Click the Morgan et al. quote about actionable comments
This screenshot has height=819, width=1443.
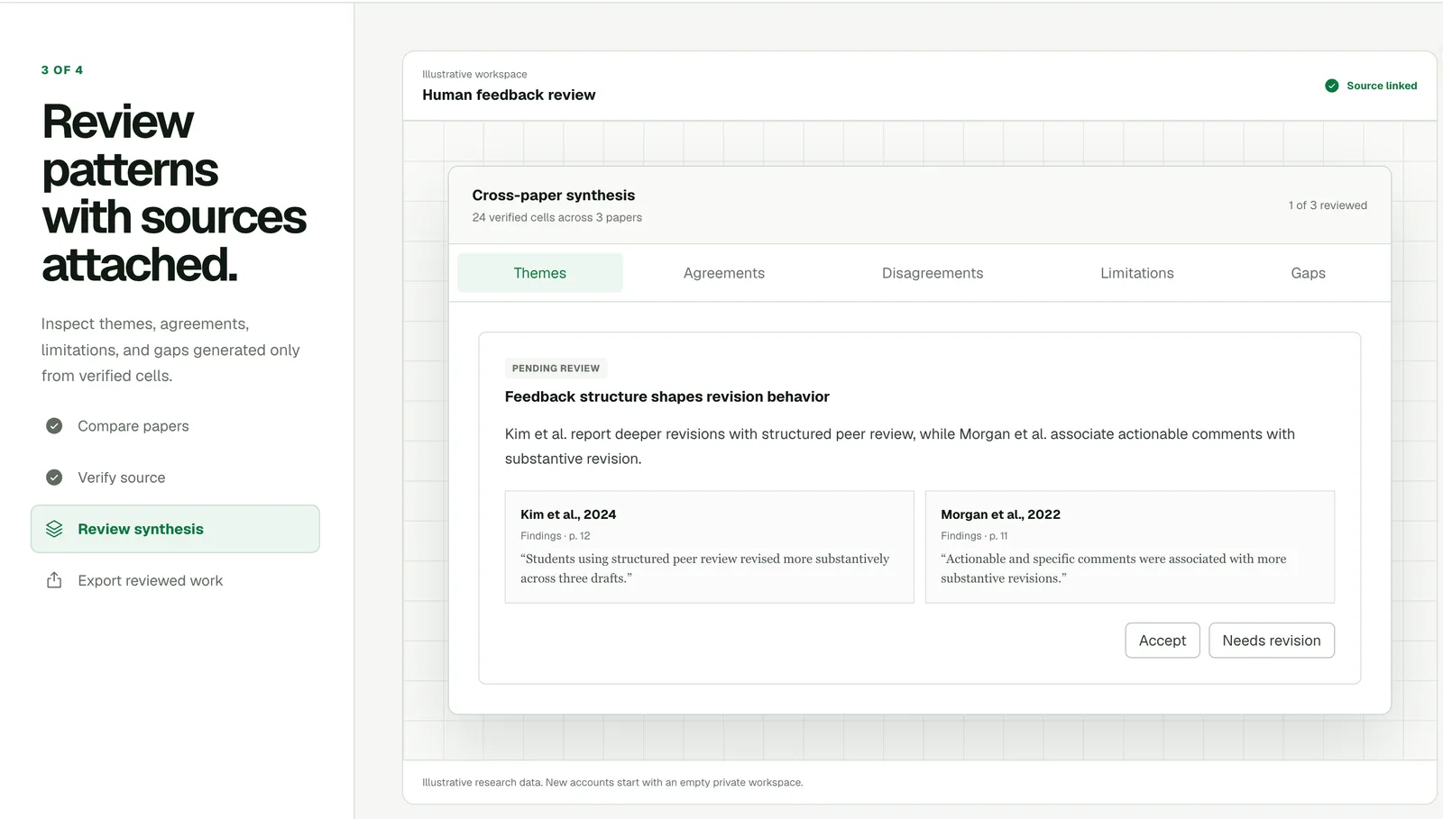[x=1113, y=569]
